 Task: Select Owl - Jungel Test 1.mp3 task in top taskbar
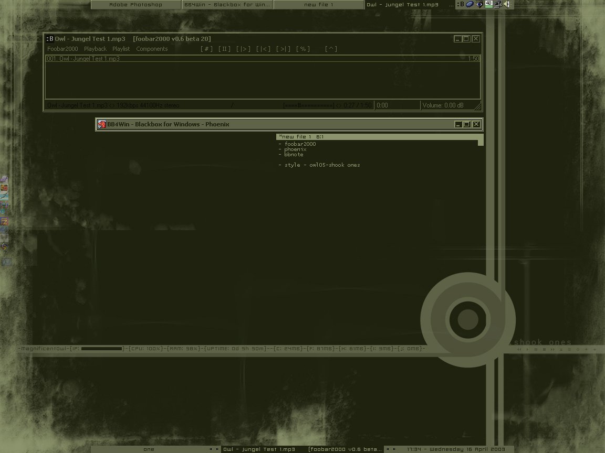[x=410, y=5]
